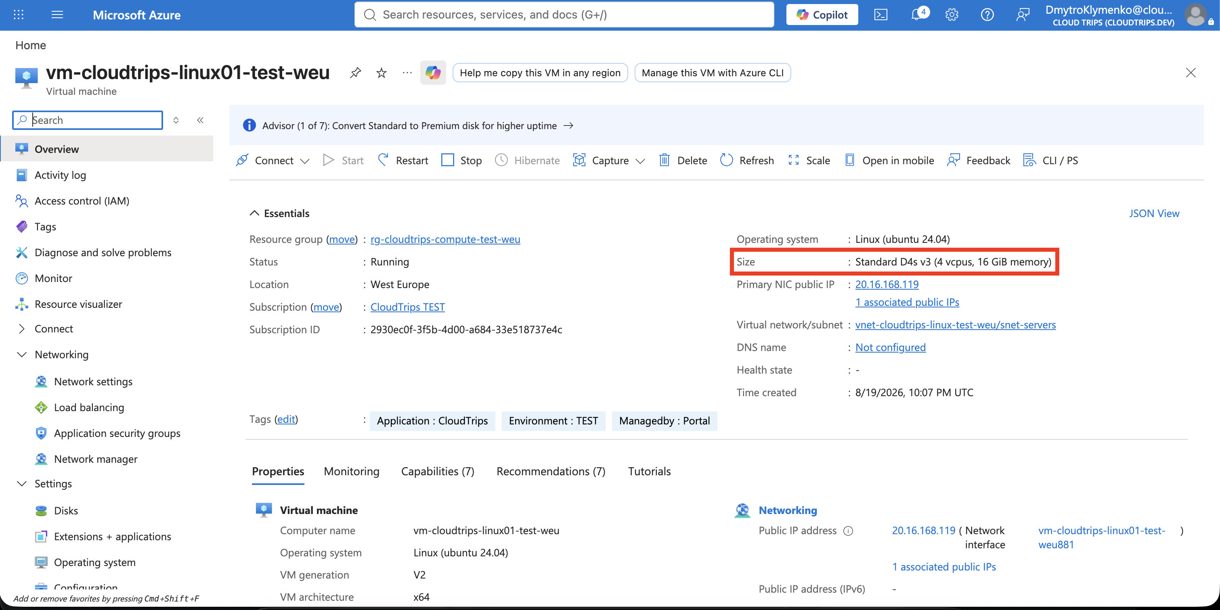Close the VM blade with X
1220x610 pixels.
1191,72
